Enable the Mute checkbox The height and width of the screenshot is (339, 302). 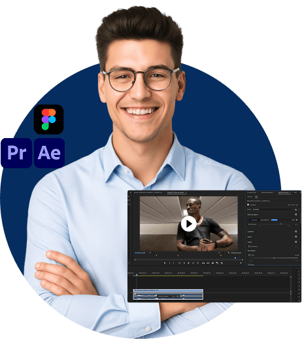pos(249,264)
